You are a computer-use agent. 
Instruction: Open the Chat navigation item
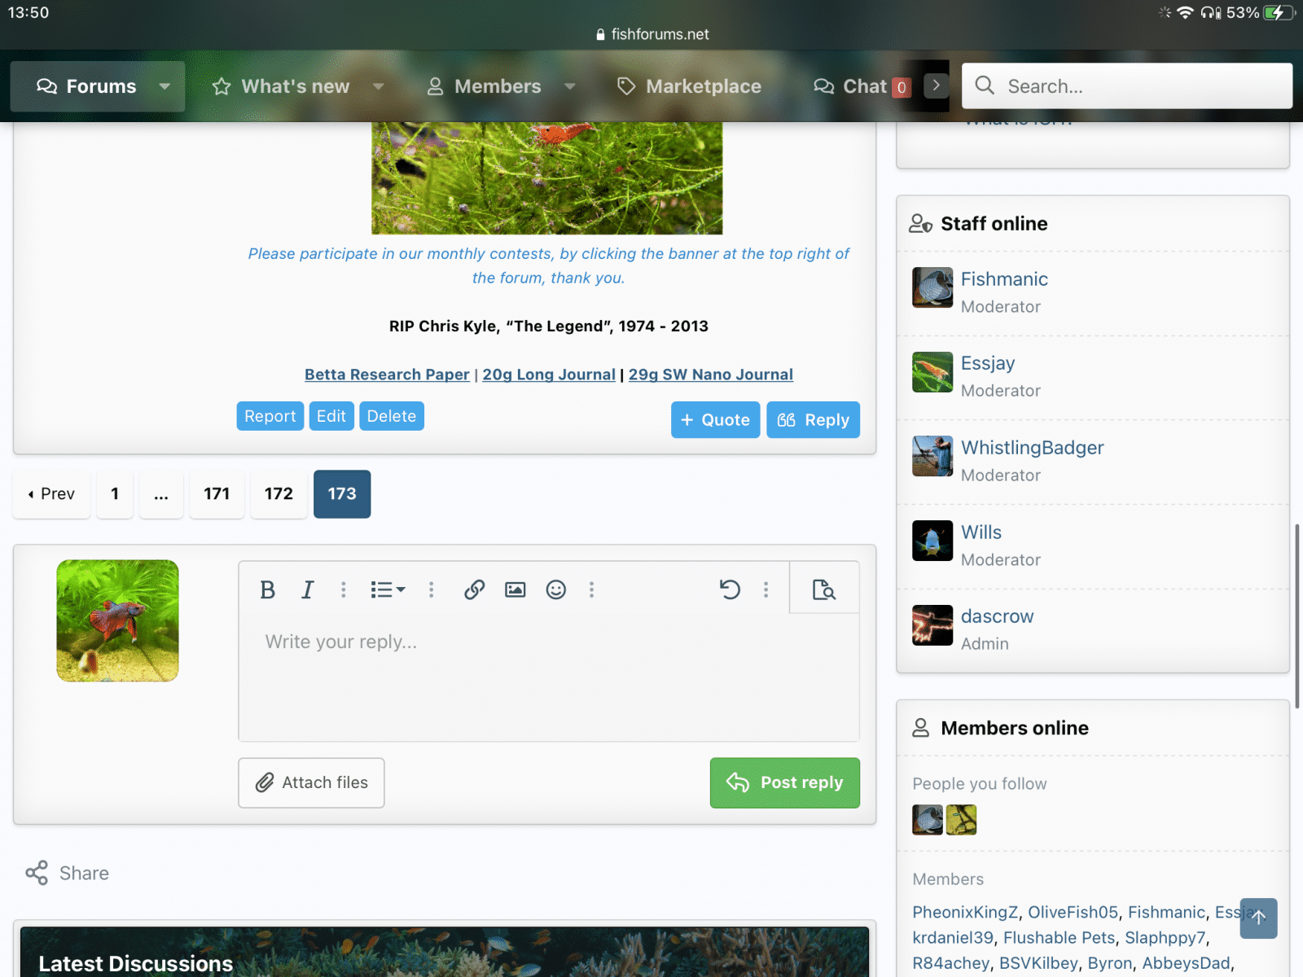pyautogui.click(x=862, y=86)
